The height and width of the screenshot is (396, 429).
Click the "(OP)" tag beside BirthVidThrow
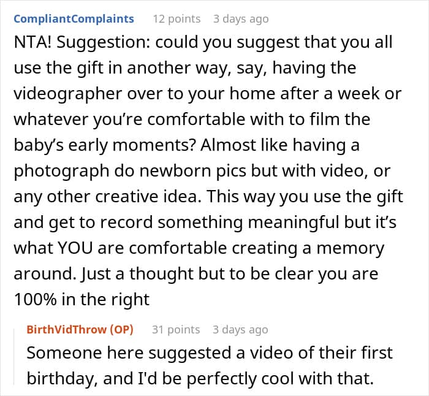(120, 329)
